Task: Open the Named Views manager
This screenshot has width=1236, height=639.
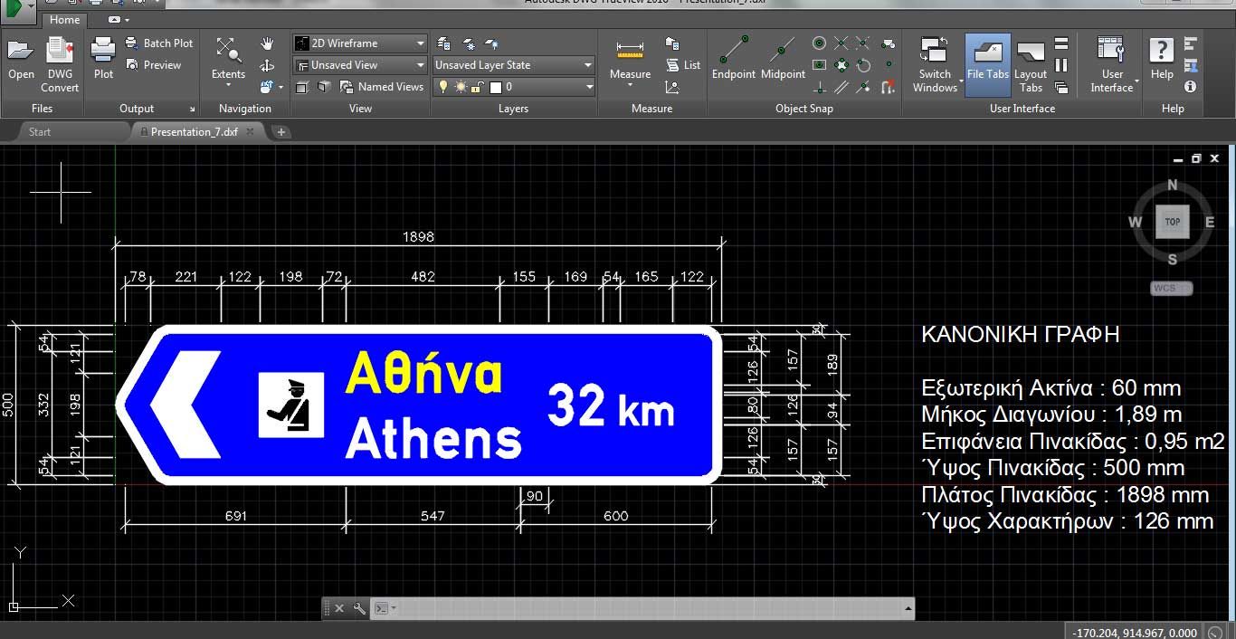Action: (382, 87)
